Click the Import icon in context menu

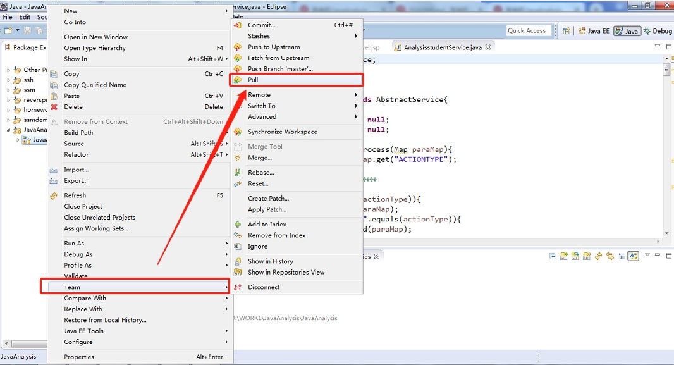pos(54,170)
